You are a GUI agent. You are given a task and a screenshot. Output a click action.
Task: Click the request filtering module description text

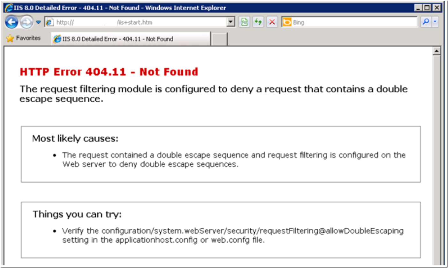[x=214, y=93]
